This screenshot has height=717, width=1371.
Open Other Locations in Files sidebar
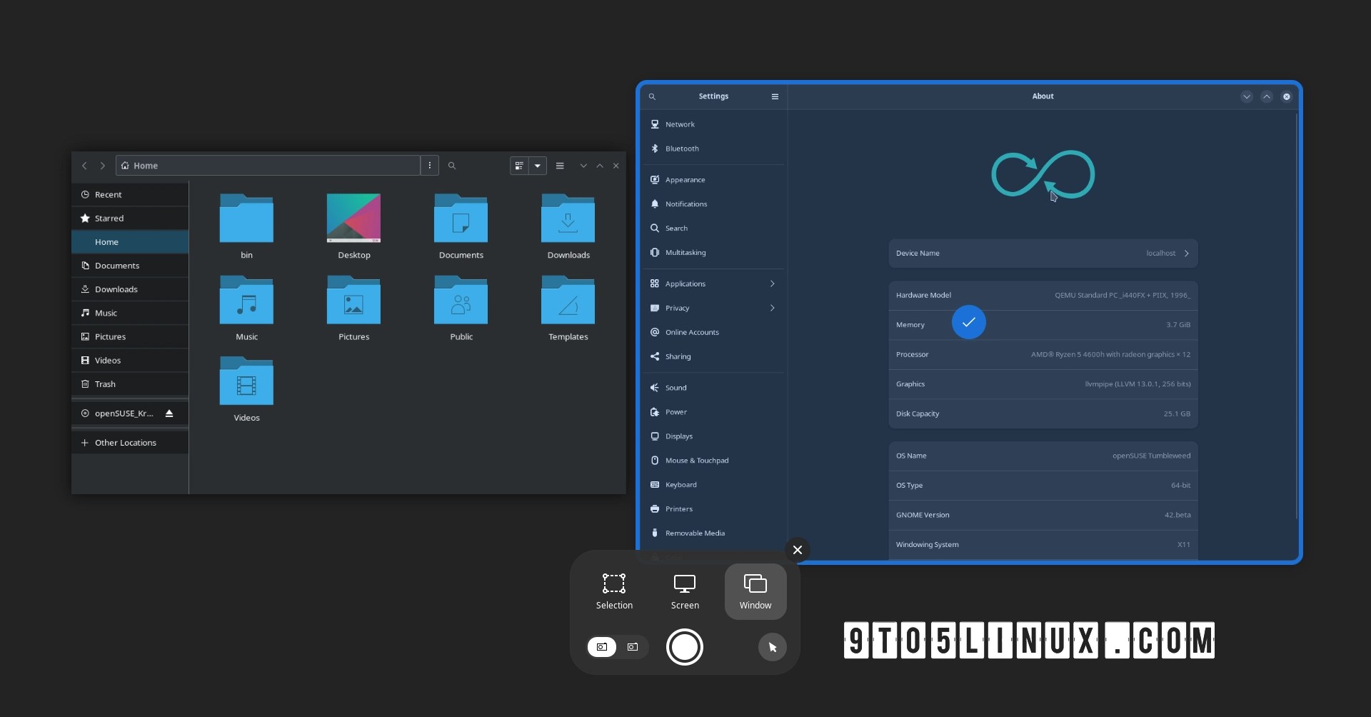[130, 443]
